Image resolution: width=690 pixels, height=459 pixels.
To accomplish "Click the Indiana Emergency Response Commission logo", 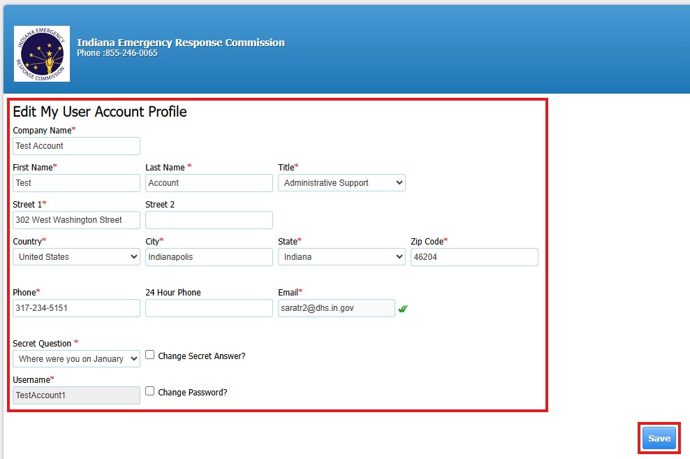I will pyautogui.click(x=41, y=53).
